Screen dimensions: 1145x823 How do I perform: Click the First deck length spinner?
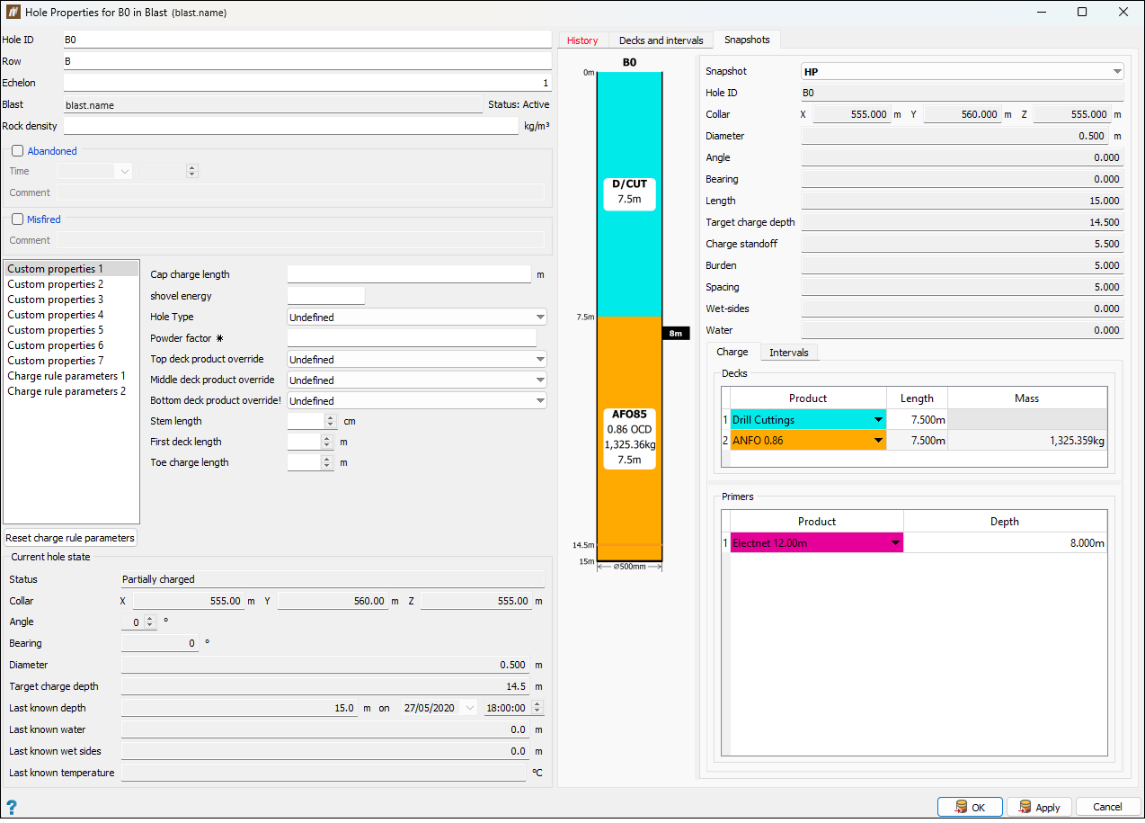(x=312, y=442)
